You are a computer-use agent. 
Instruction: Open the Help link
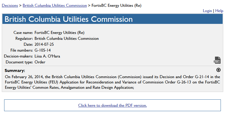(219, 11)
